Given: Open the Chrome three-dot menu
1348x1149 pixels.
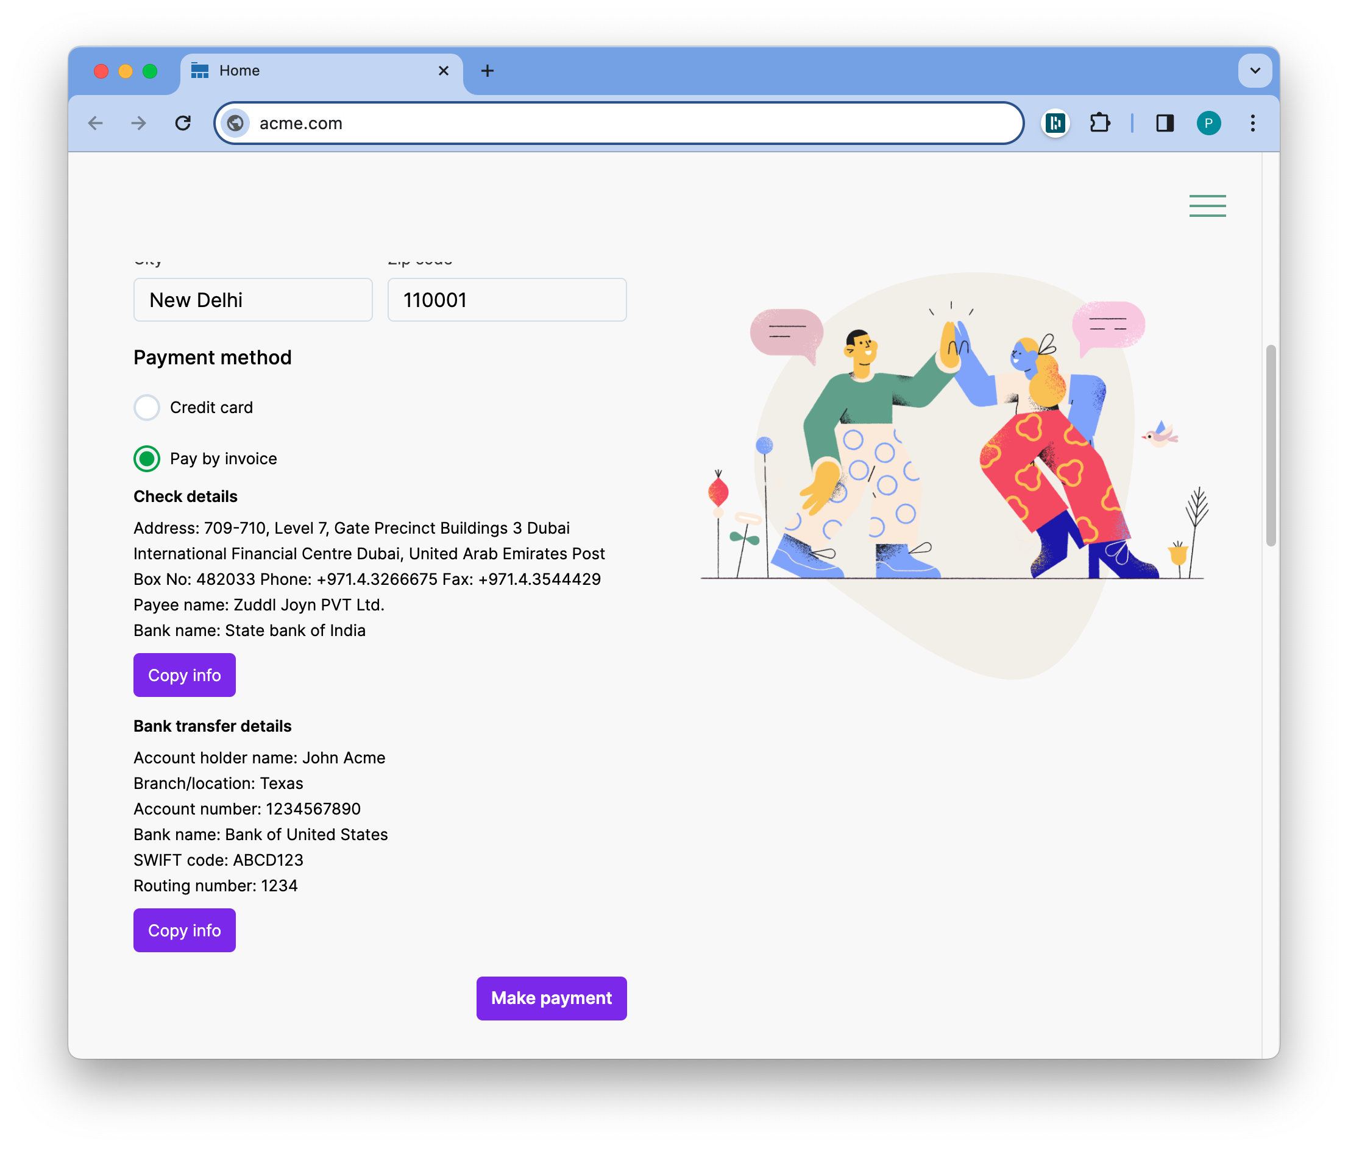Looking at the screenshot, I should pos(1252,123).
